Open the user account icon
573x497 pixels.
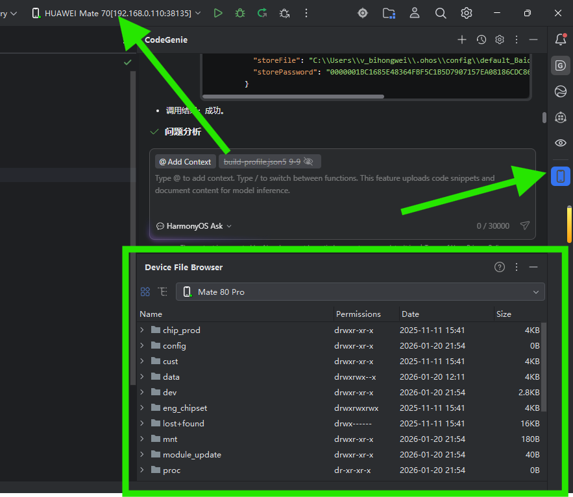[415, 13]
